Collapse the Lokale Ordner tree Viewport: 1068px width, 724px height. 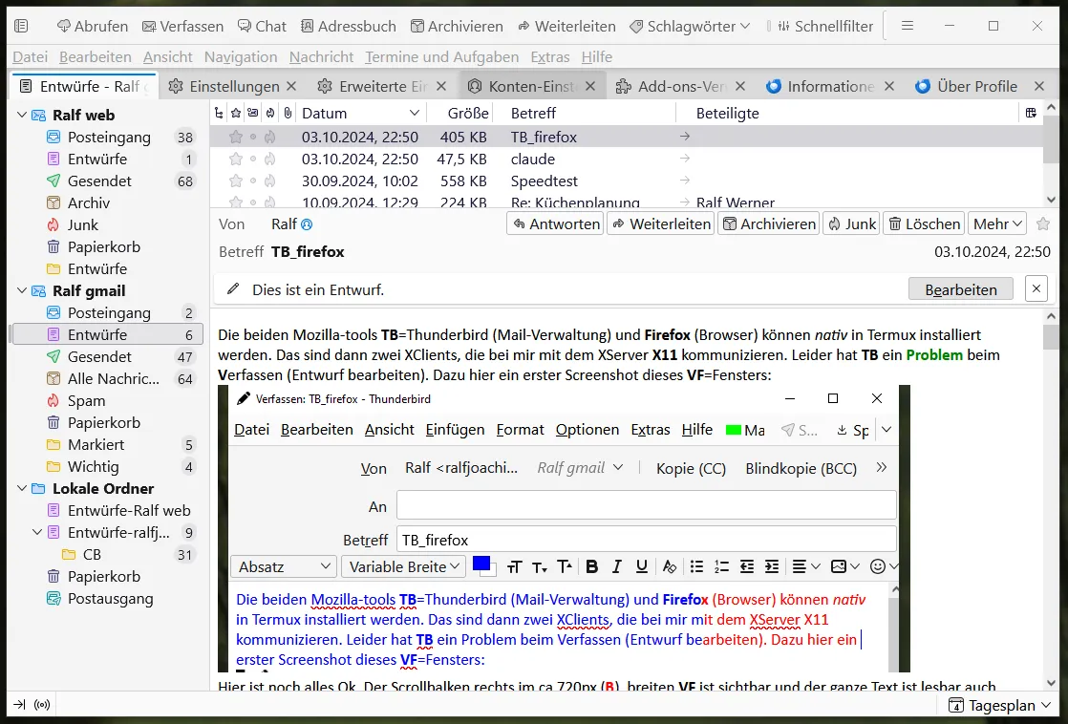(22, 488)
